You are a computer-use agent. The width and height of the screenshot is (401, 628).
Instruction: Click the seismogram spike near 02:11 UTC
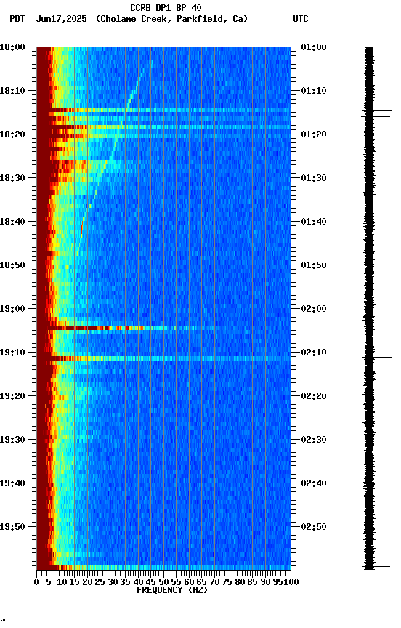coord(376,358)
